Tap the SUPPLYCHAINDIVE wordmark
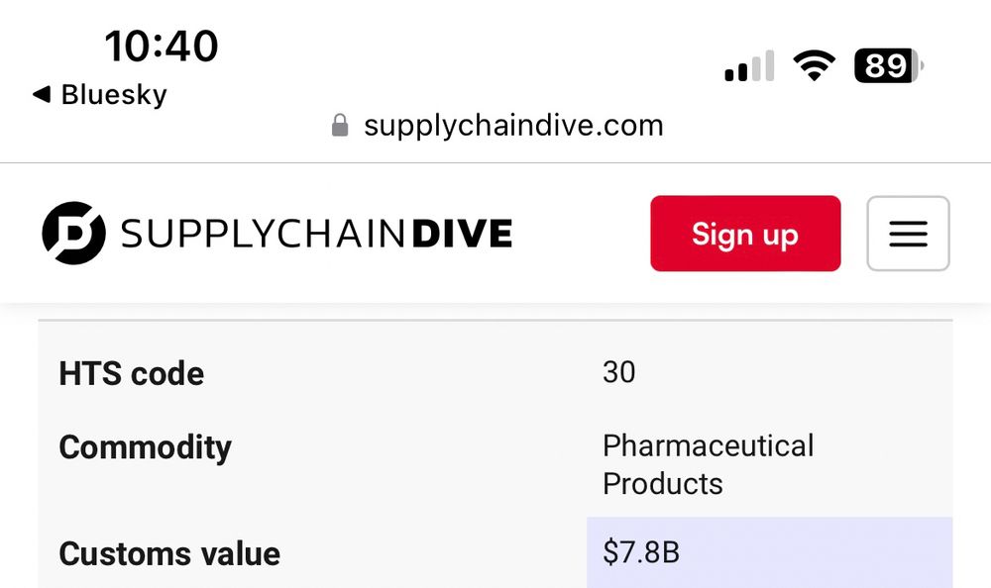This screenshot has width=991, height=588. click(x=316, y=233)
